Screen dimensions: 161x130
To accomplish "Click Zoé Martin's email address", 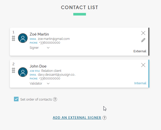I will [x=54, y=39].
